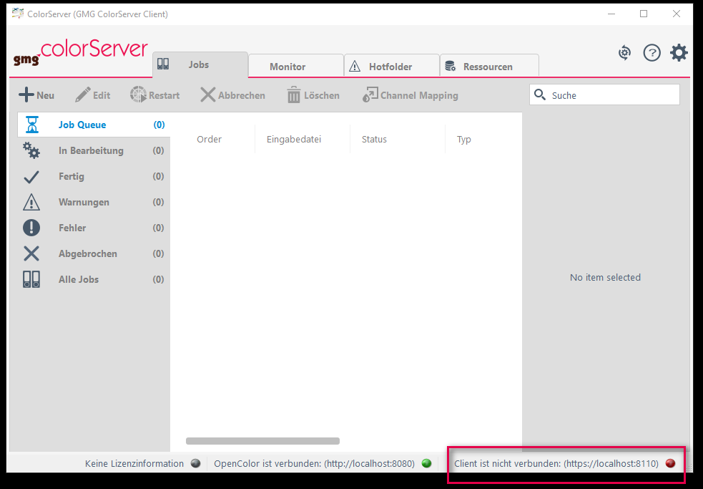Click the grey license status indicator

coord(195,463)
